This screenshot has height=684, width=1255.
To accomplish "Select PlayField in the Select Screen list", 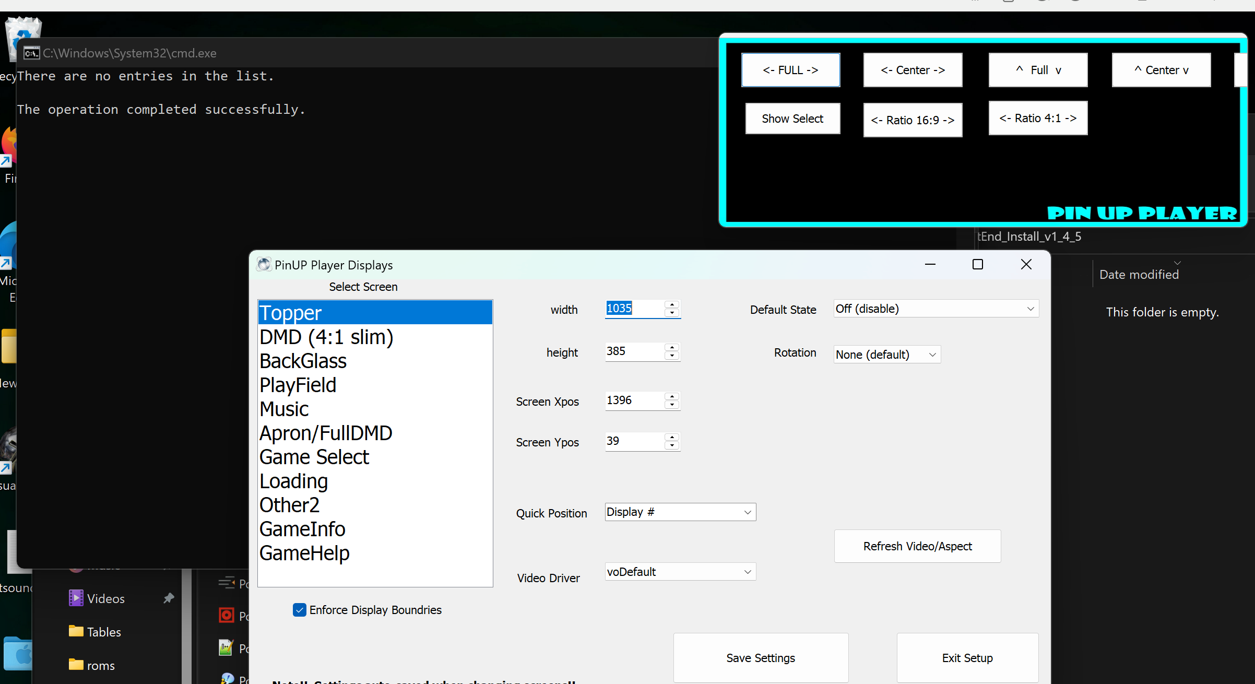I will tap(298, 385).
